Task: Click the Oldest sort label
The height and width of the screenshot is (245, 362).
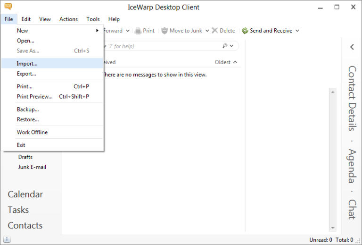Action: pos(222,62)
